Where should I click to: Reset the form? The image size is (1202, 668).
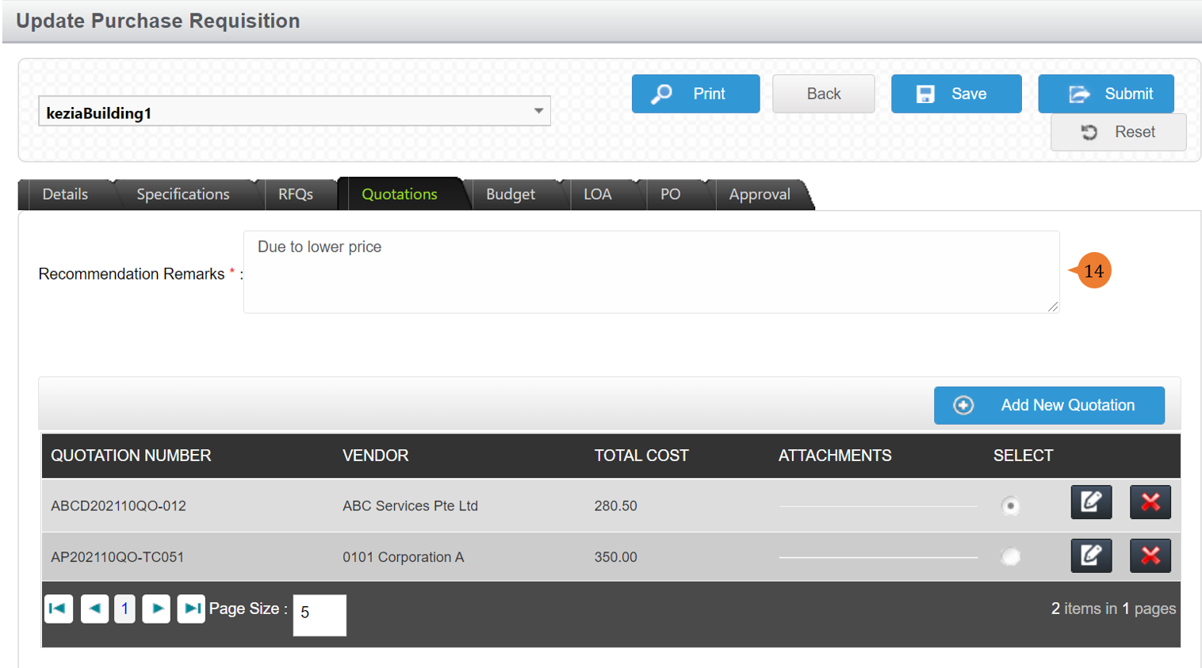click(x=1118, y=132)
